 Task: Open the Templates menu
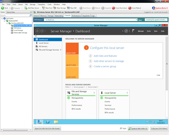[x=41, y=4]
